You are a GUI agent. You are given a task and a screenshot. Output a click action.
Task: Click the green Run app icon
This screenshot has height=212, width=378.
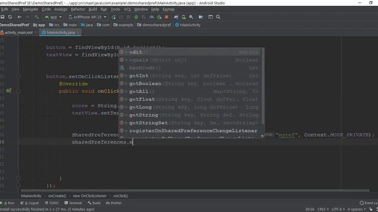point(113,17)
